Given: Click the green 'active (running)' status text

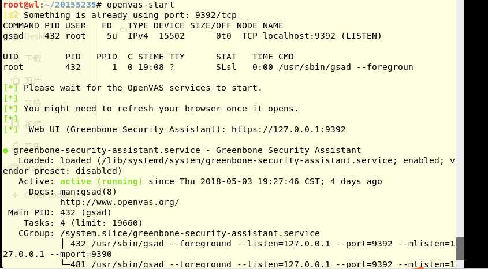Looking at the screenshot, I should 101,181.
